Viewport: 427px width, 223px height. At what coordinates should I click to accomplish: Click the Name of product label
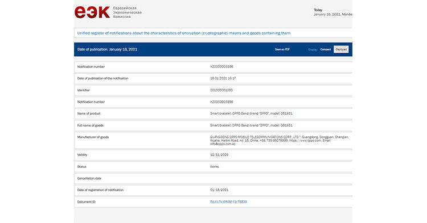(89, 113)
